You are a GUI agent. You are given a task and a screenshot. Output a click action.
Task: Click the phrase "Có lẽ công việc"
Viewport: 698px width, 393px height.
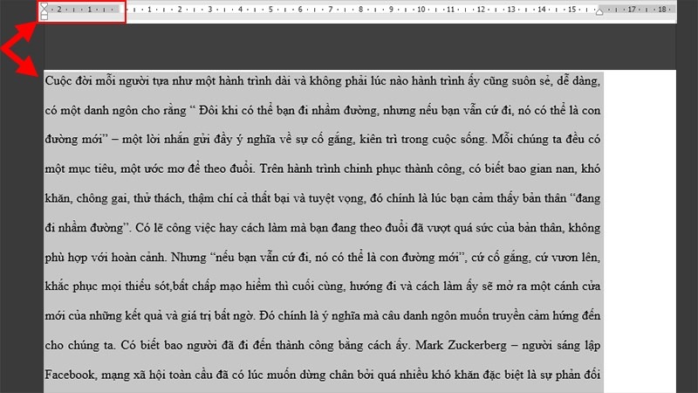[x=175, y=228]
